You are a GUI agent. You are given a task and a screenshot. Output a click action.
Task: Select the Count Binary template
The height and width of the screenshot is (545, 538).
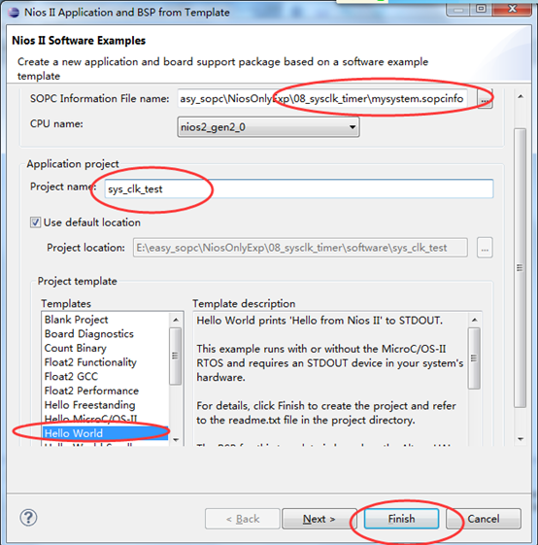coord(76,348)
